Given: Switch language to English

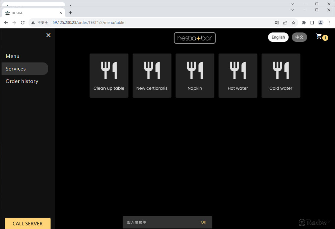Looking at the screenshot, I should tap(278, 37).
